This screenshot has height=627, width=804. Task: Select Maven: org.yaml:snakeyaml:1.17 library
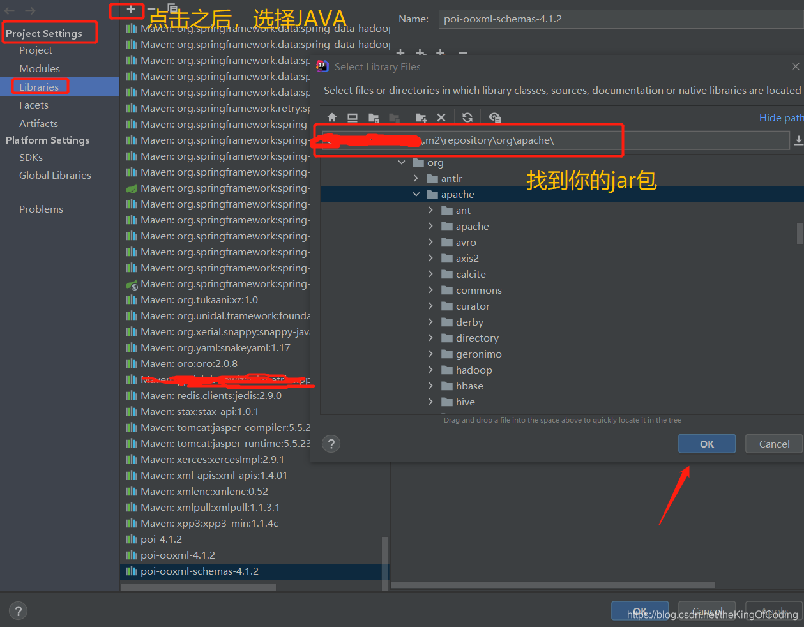[x=216, y=347]
